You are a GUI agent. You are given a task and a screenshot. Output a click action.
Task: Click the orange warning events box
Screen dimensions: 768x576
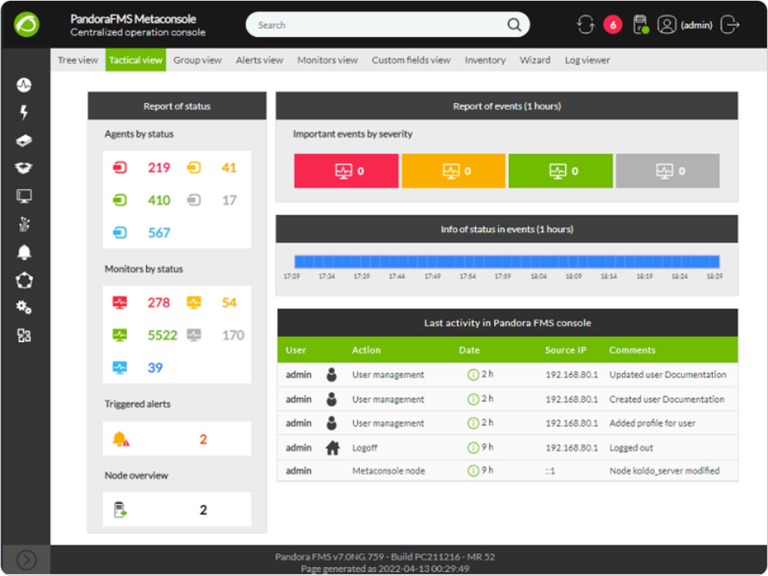tap(453, 171)
